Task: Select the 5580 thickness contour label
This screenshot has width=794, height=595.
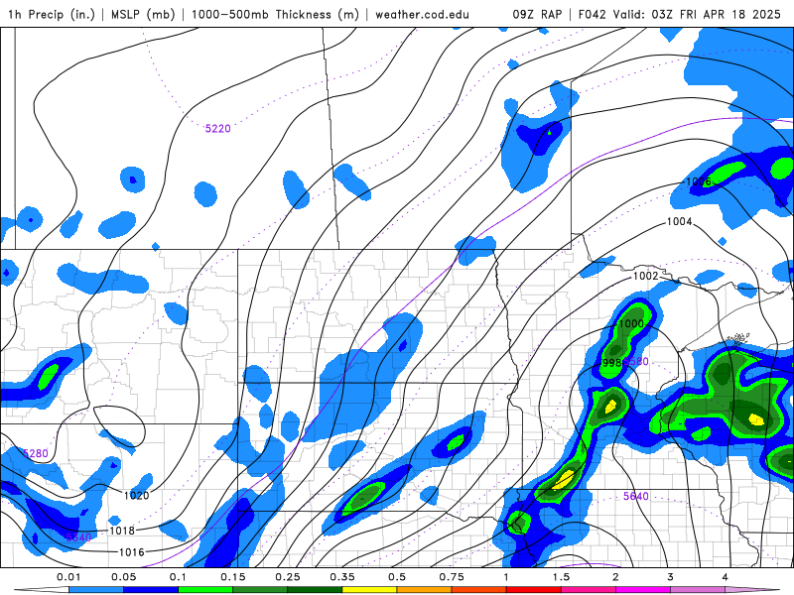Action: (x=636, y=361)
